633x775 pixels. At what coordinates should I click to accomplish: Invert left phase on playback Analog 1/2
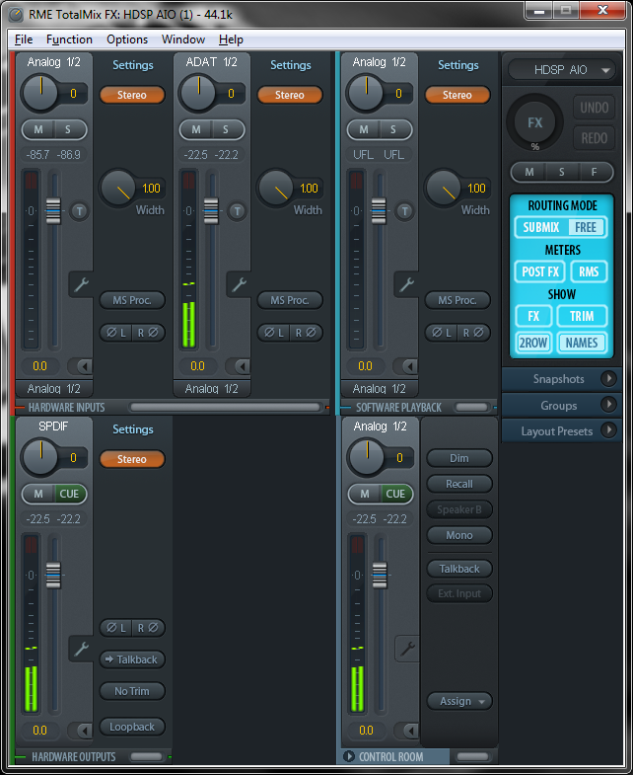pos(442,333)
